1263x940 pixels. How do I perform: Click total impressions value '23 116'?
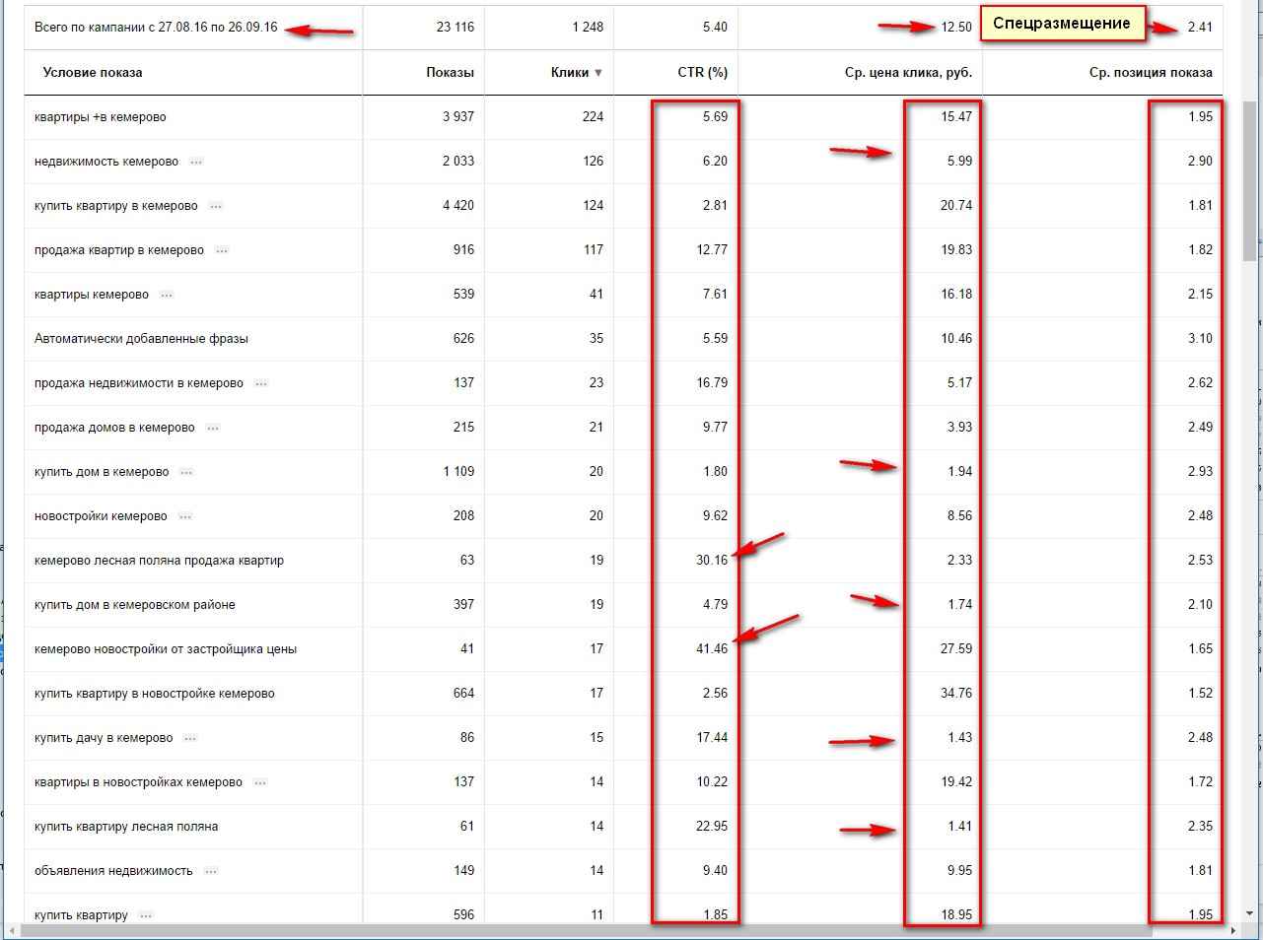[x=456, y=28]
